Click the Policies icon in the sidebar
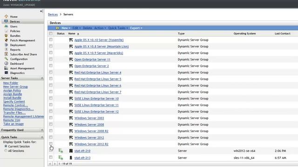298x167 pixels. (x=6, y=31)
